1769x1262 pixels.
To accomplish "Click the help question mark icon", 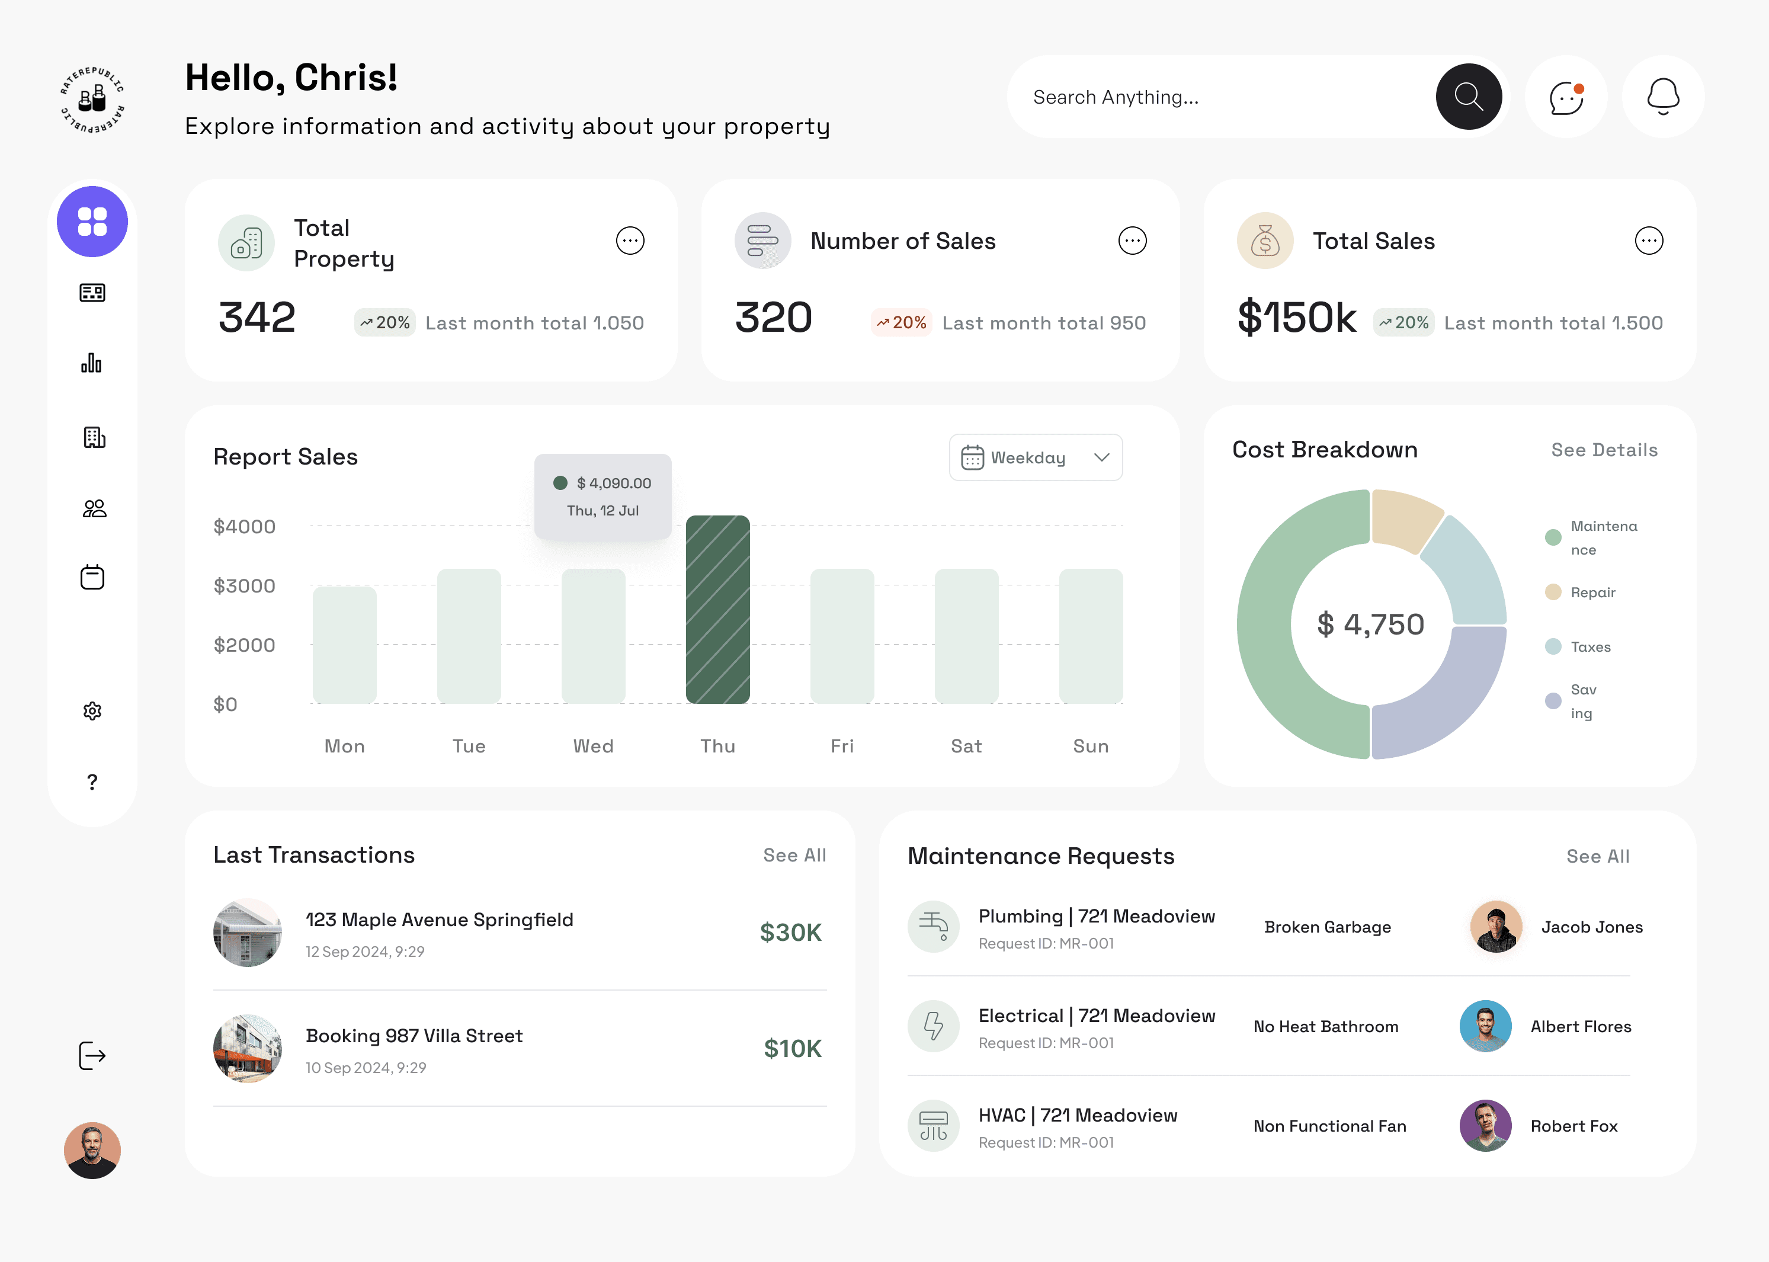I will [92, 781].
